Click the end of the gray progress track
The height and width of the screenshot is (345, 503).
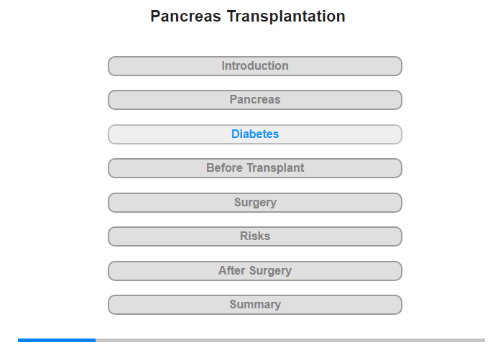coord(483,340)
